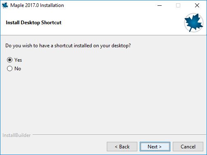Click the "No" option label text

pos(18,69)
